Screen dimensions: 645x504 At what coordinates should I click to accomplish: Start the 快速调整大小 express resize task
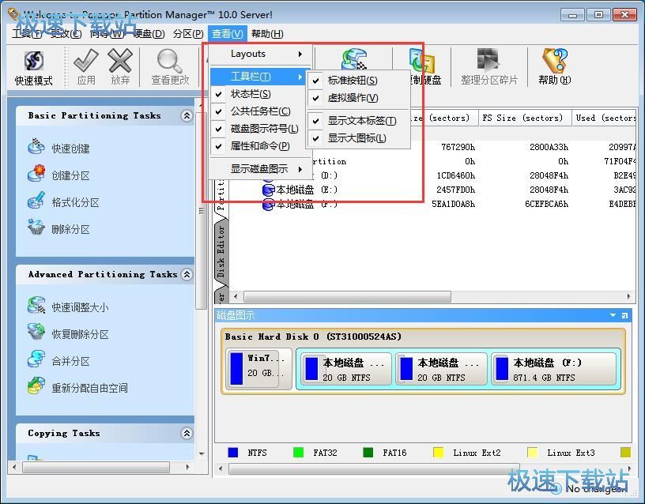[x=68, y=307]
